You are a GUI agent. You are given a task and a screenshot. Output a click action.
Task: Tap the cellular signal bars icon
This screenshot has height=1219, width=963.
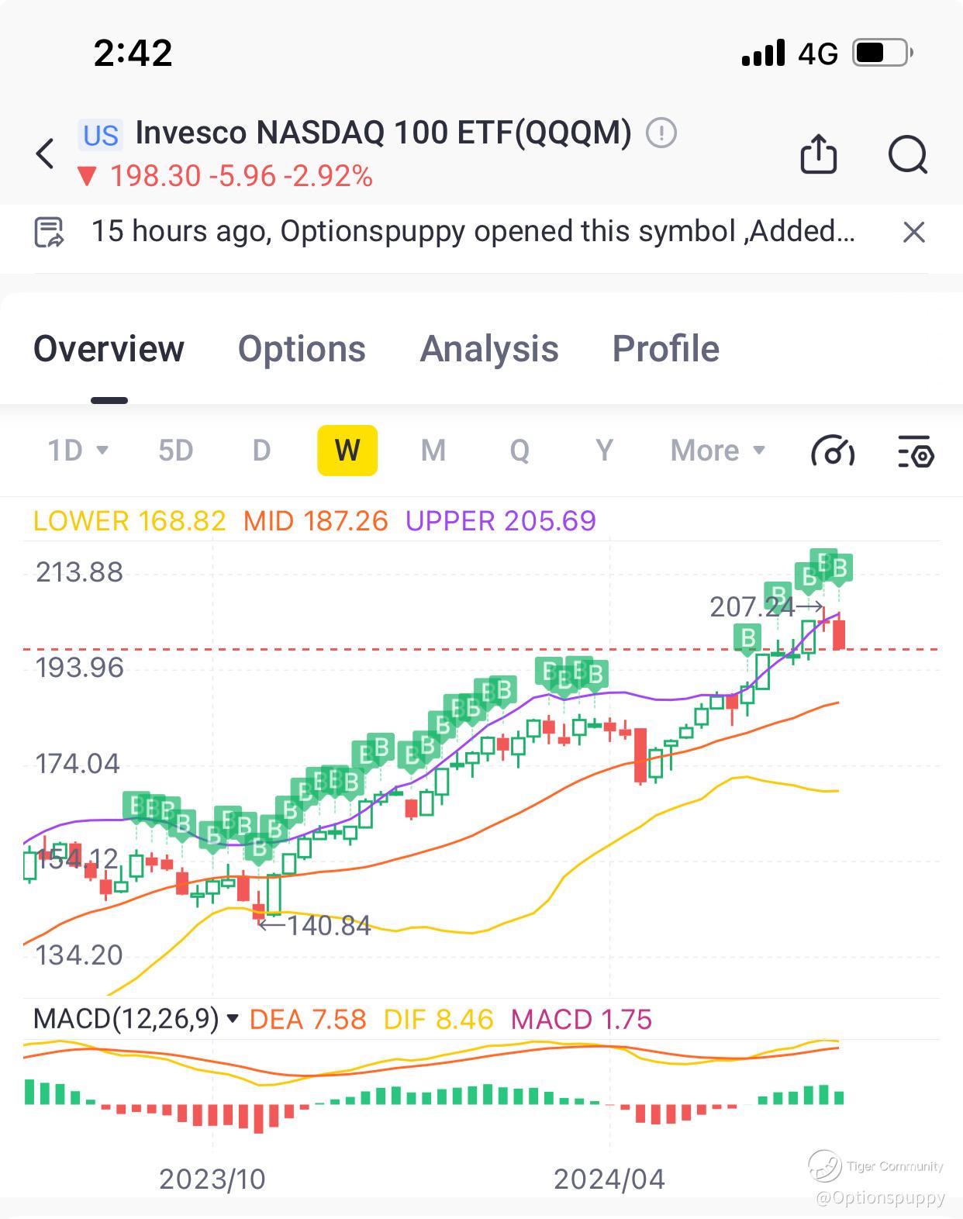(x=764, y=53)
